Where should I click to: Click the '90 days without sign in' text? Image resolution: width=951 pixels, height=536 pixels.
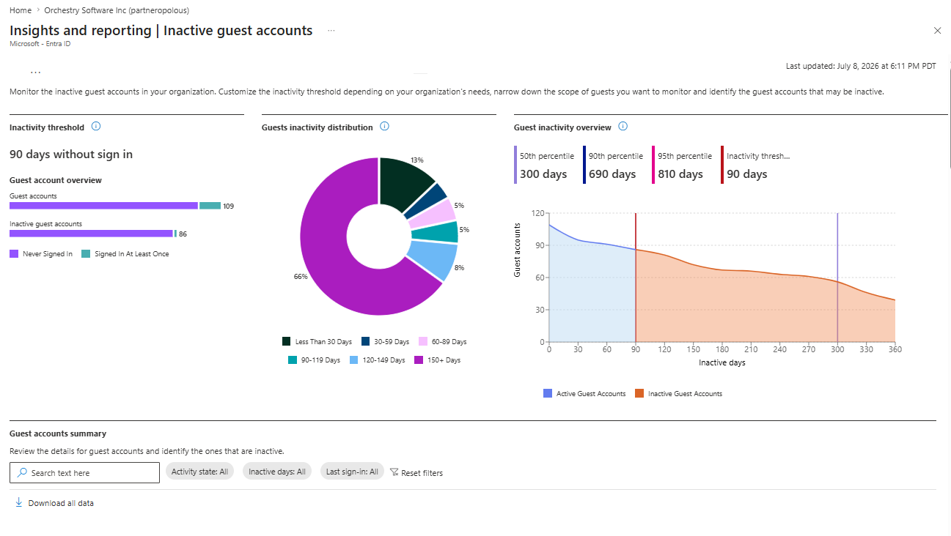[71, 154]
